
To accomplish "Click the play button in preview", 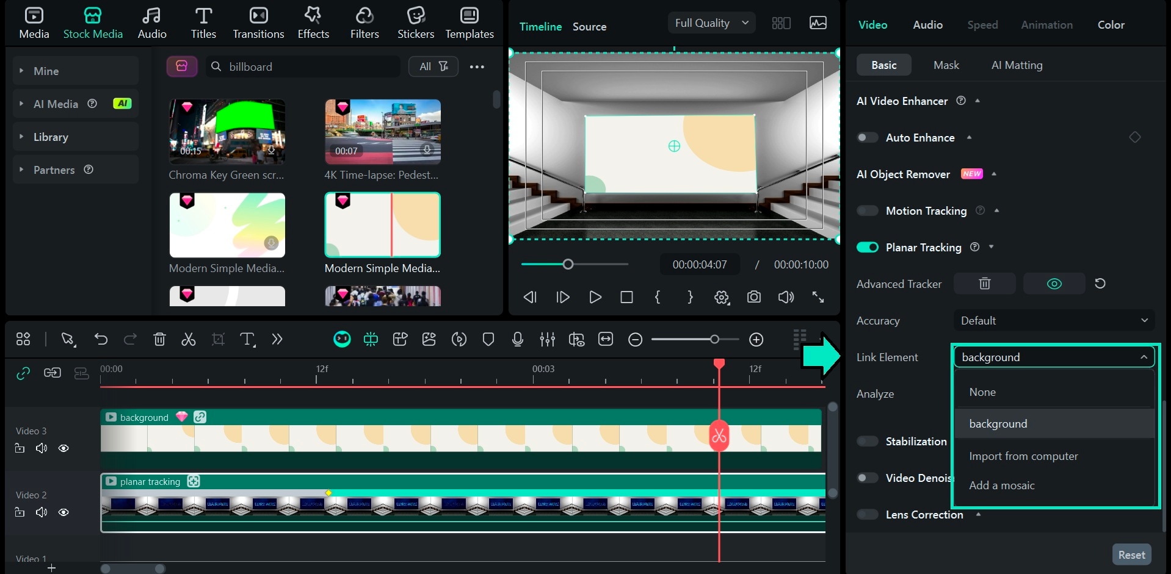I will tap(595, 297).
